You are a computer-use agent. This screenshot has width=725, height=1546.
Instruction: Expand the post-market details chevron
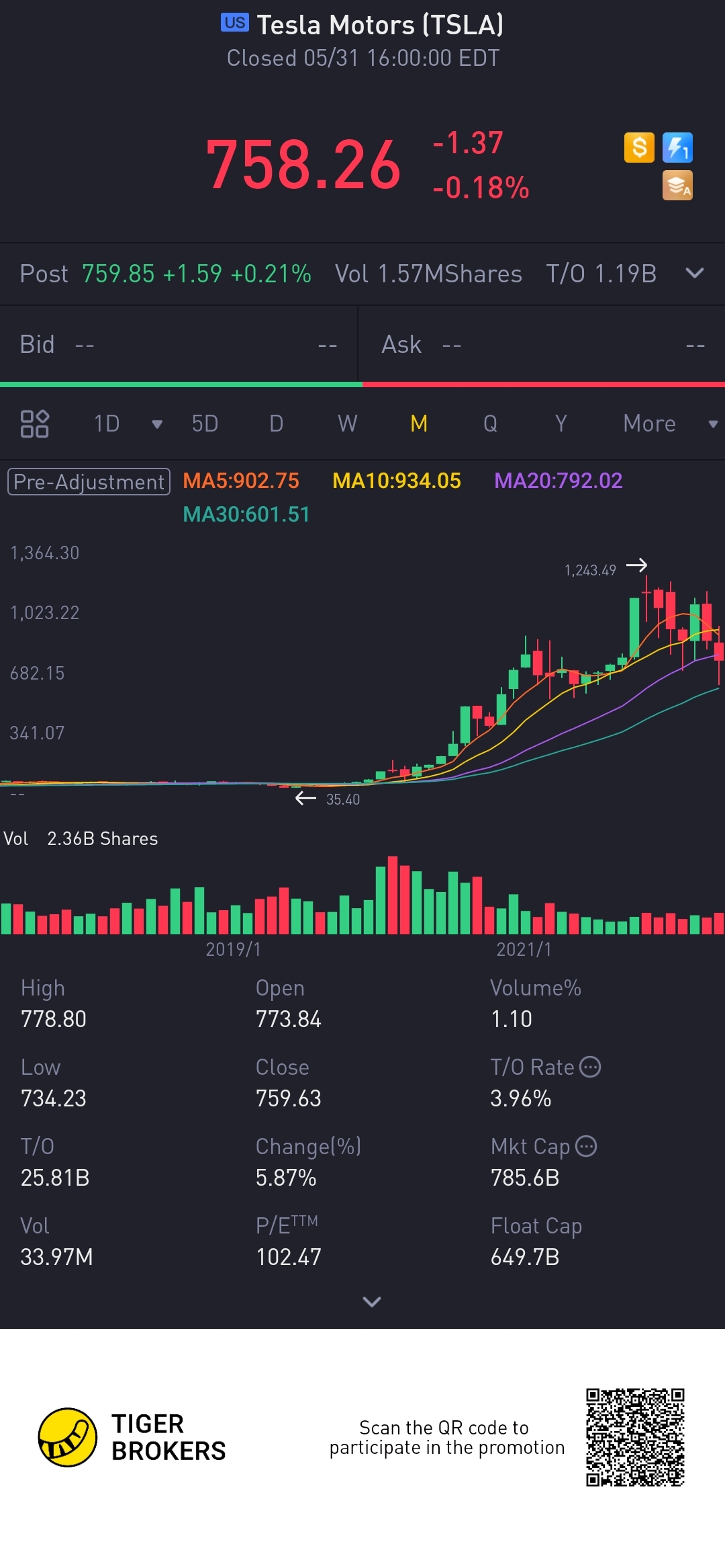coord(694,273)
